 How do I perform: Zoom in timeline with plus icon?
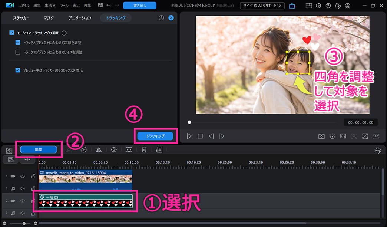tap(36, 223)
